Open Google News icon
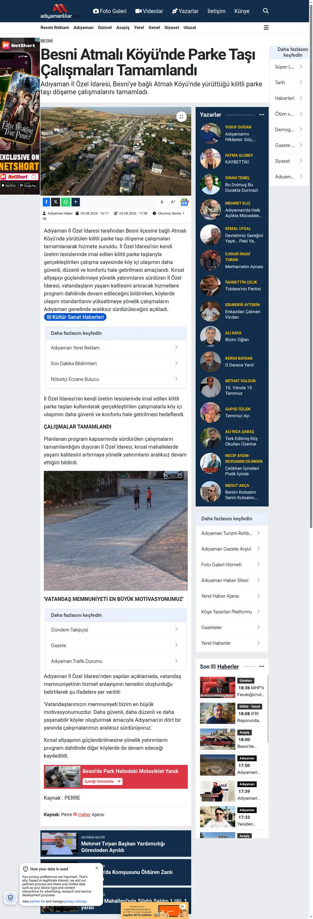 [184, 202]
